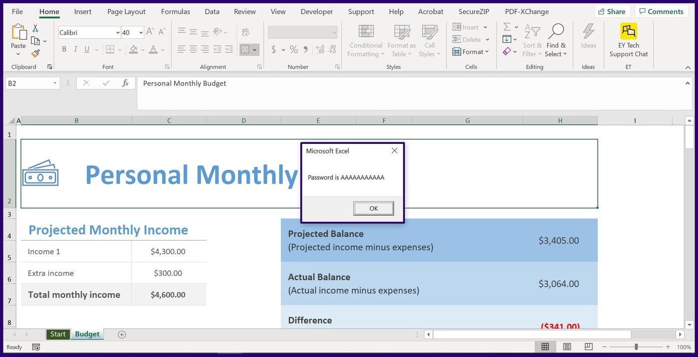Open the number format dropdown
The image size is (698, 357).
[334, 33]
